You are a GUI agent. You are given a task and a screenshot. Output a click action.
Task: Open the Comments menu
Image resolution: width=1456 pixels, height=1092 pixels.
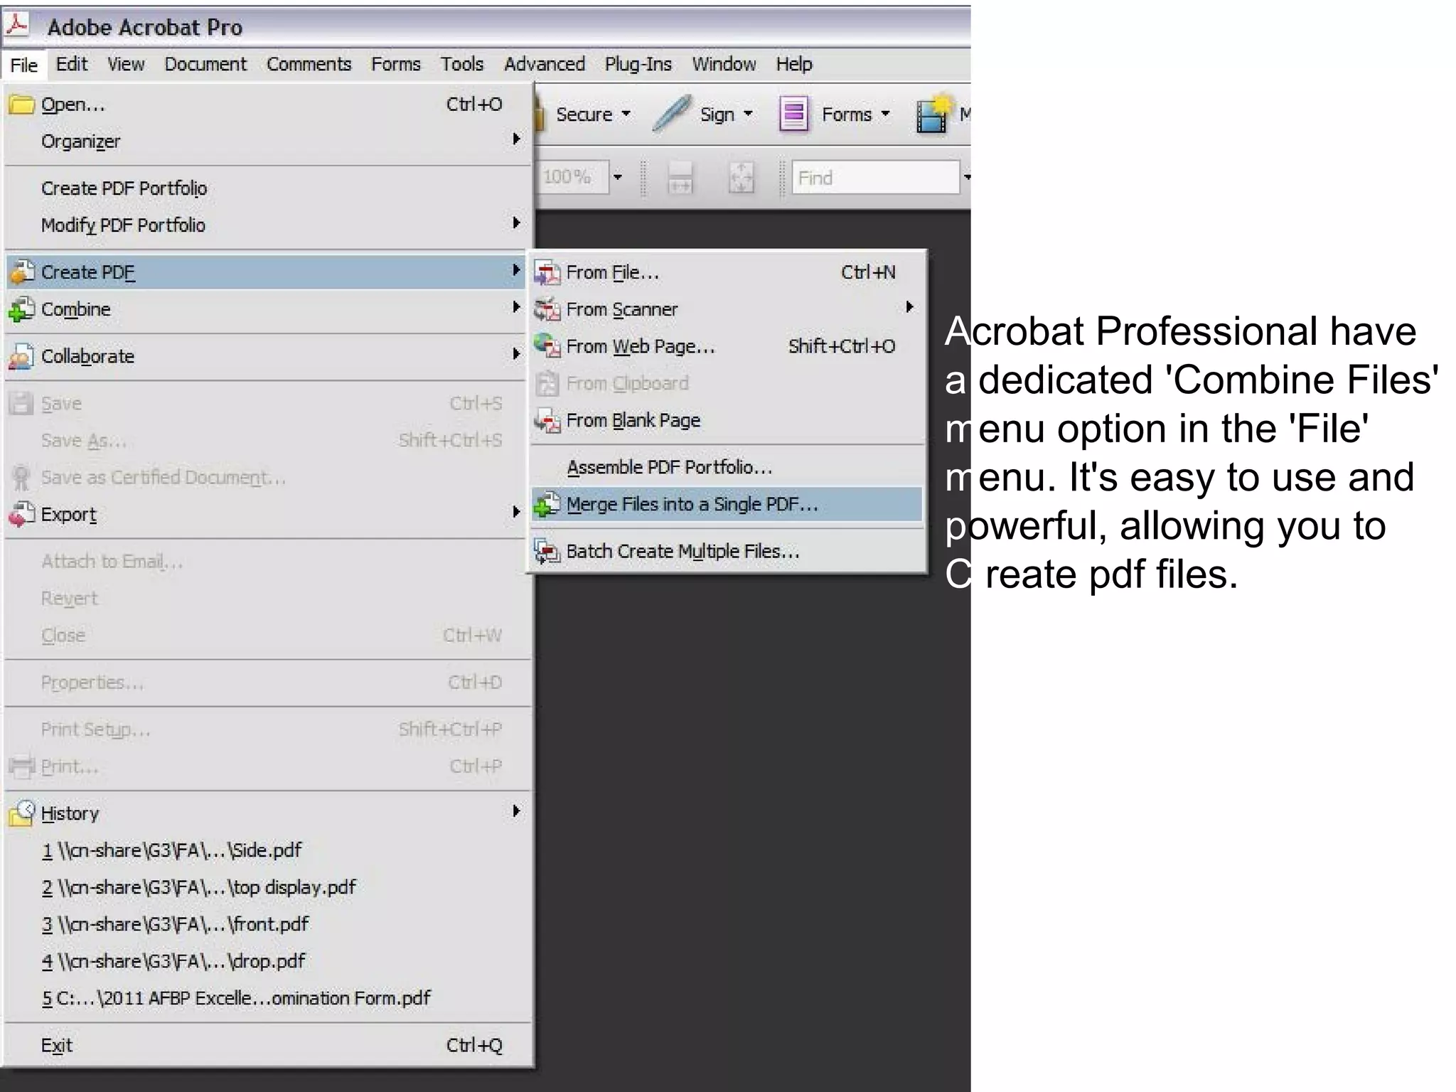click(309, 64)
